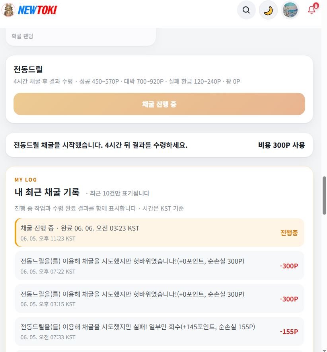The width and height of the screenshot is (327, 352).
Task: Click the scrollbar down arrow
Action: click(324, 350)
